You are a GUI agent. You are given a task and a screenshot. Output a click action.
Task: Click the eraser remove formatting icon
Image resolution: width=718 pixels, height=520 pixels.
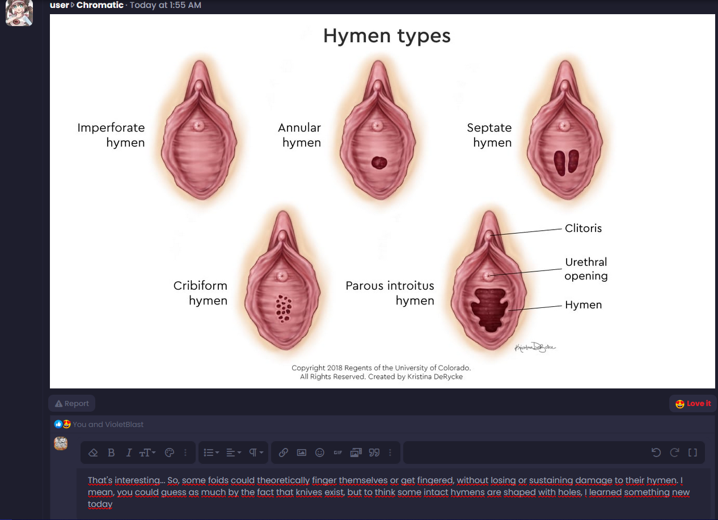(94, 453)
